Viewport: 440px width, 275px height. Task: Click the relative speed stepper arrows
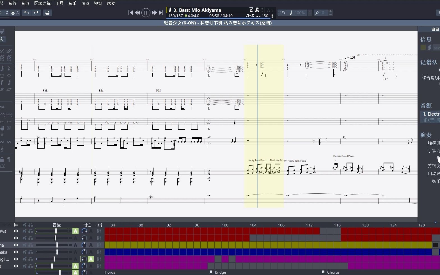point(310,13)
